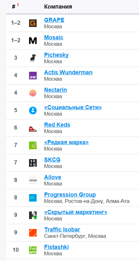Click the SKCG black square logo

tap(33, 163)
